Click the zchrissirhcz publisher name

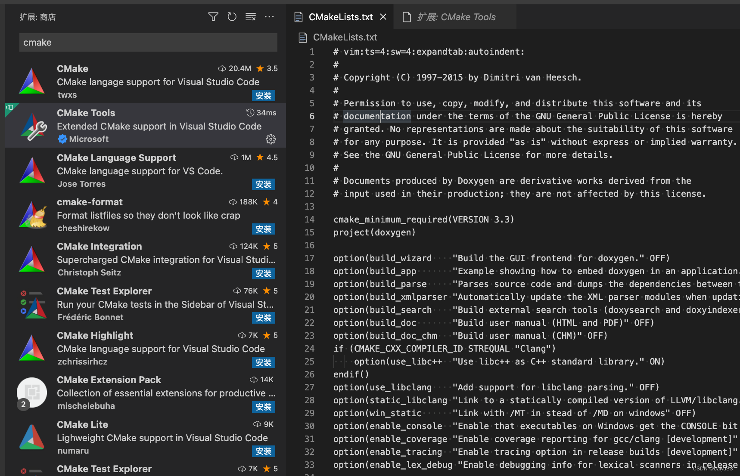[83, 362]
